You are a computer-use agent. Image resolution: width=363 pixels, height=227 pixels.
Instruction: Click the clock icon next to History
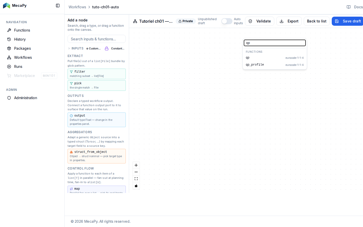click(x=9, y=39)
